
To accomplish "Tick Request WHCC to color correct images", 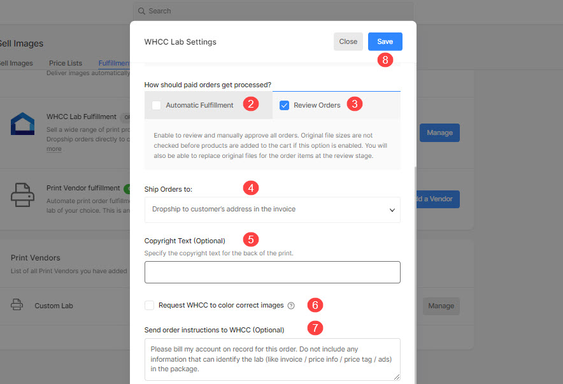I will [150, 305].
